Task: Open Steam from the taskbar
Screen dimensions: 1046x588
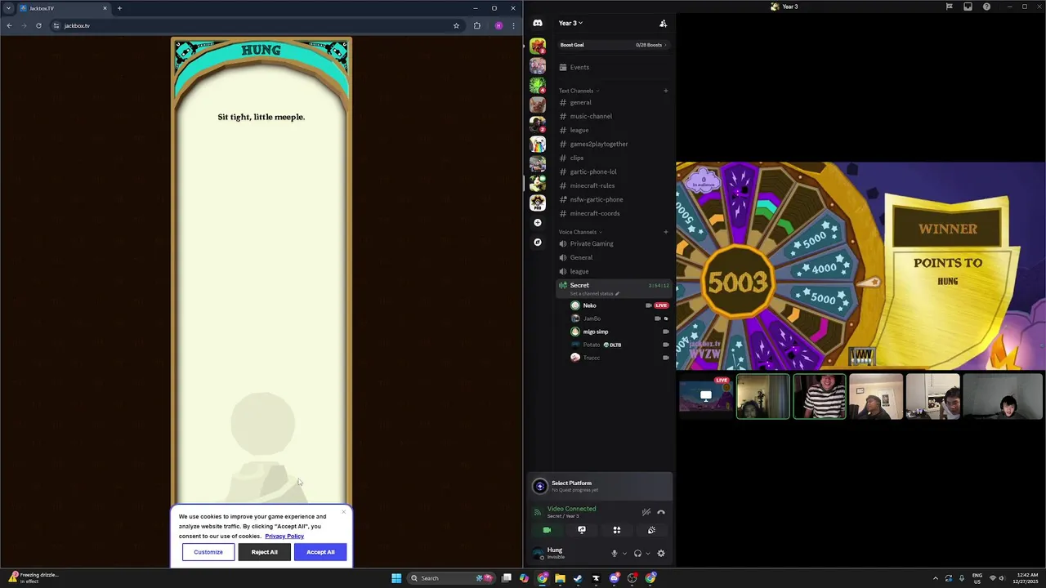Action: coord(578,578)
